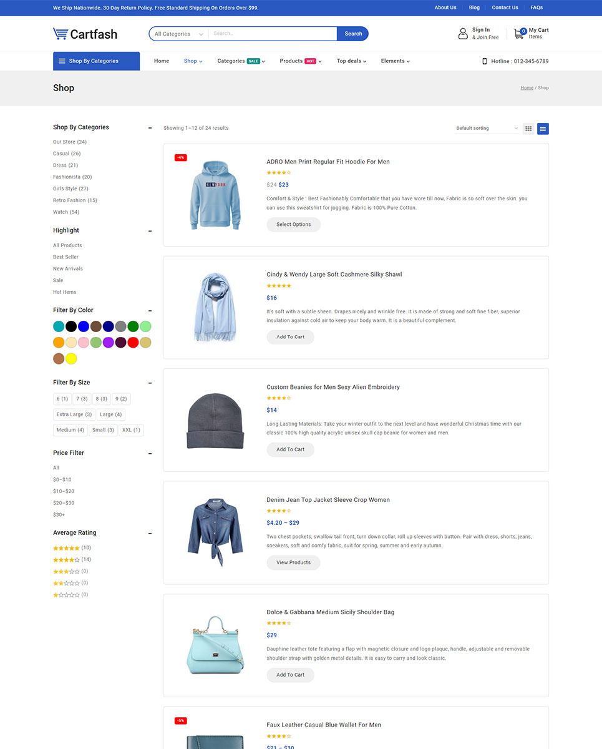Click Select Options for the ADRO hoodie

click(x=293, y=225)
